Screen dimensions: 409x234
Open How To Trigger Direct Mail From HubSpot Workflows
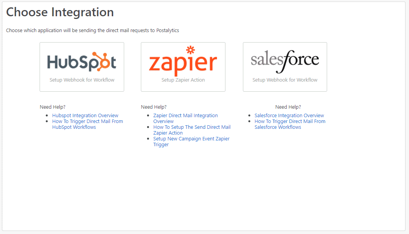pos(87,124)
